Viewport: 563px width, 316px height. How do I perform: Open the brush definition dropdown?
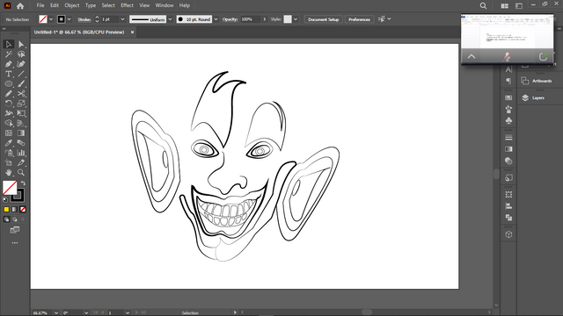tap(216, 19)
